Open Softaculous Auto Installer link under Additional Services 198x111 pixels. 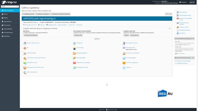(x=183, y=61)
